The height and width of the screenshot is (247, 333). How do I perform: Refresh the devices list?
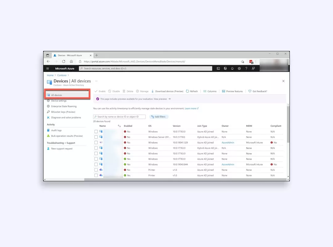[x=192, y=91]
